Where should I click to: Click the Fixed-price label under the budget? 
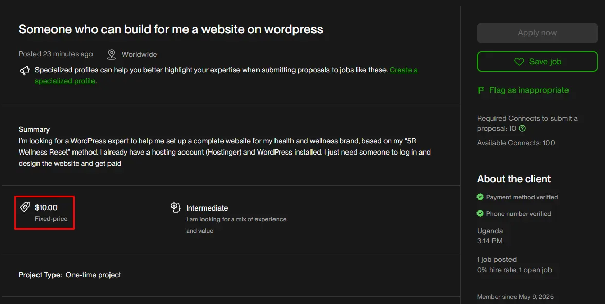51,219
